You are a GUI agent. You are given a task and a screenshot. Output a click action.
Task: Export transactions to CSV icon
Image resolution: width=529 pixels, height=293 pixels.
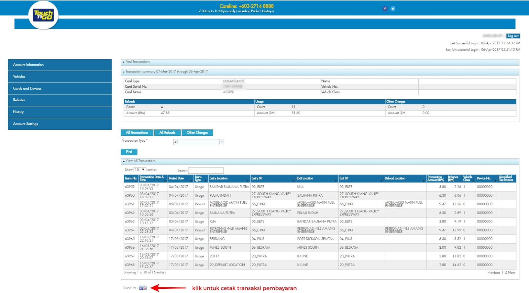point(141,288)
